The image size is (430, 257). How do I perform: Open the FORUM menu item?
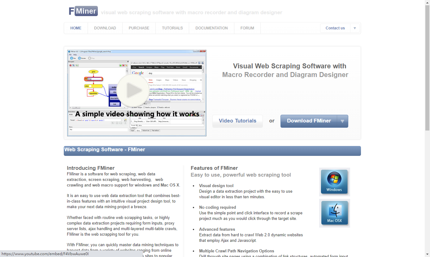tap(247, 28)
